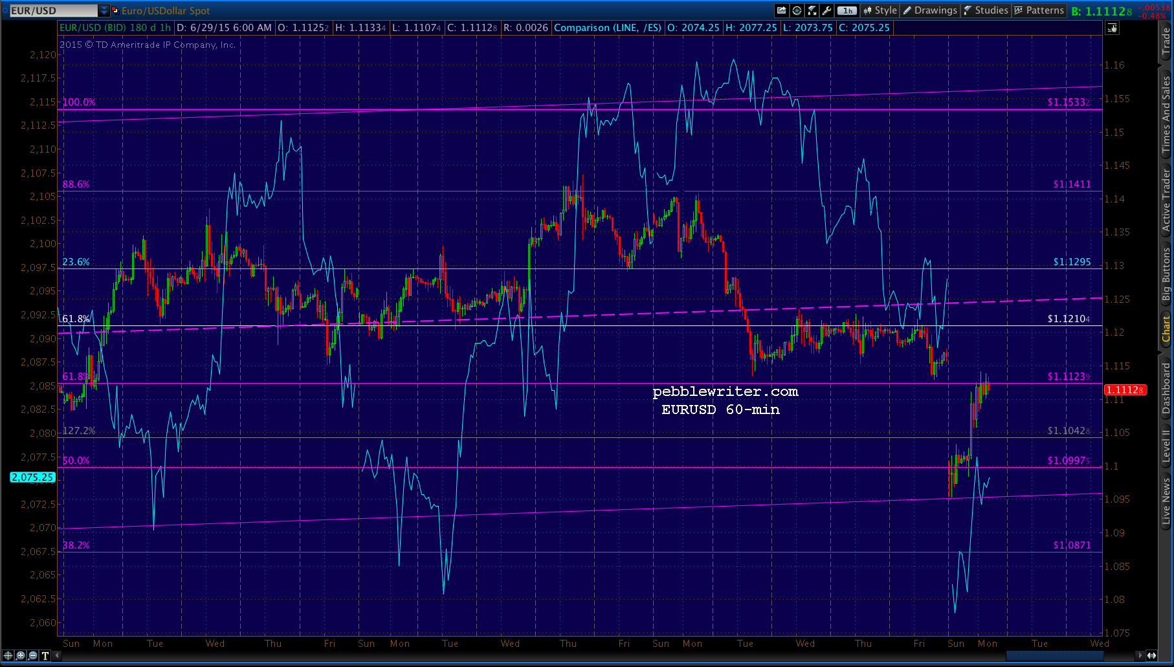Click the horizontal time scrollbar thumb
Viewport: 1174px width, 667px height.
tap(1054, 655)
